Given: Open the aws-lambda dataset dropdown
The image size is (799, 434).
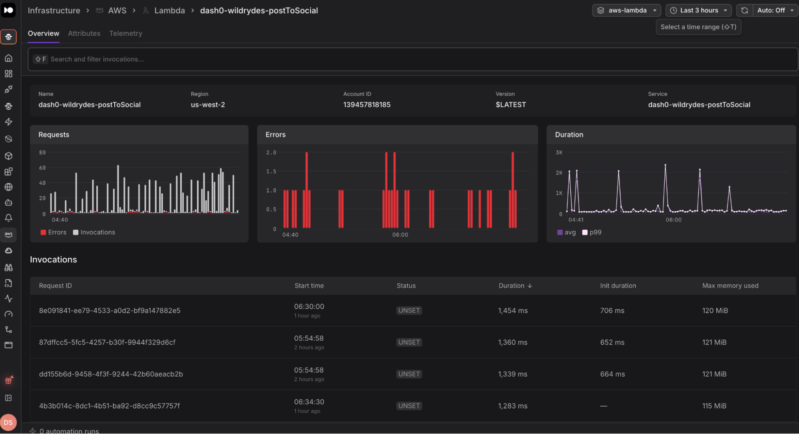Looking at the screenshot, I should tap(626, 10).
